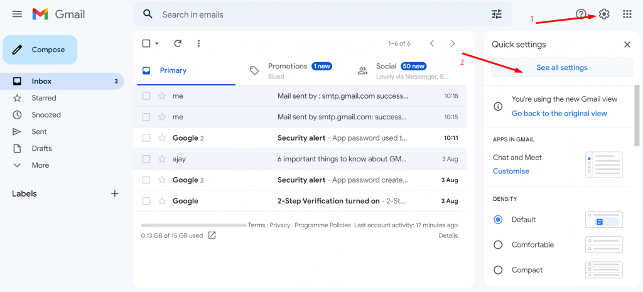Open search options filter icon
The height and width of the screenshot is (292, 643).
pyautogui.click(x=497, y=14)
